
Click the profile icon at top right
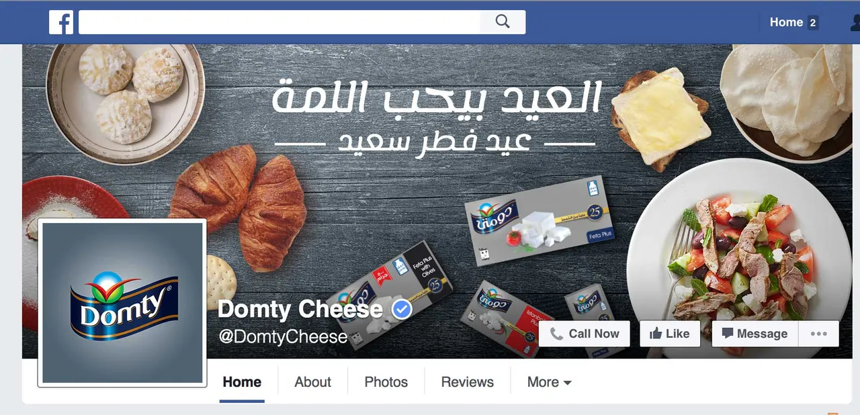(855, 22)
